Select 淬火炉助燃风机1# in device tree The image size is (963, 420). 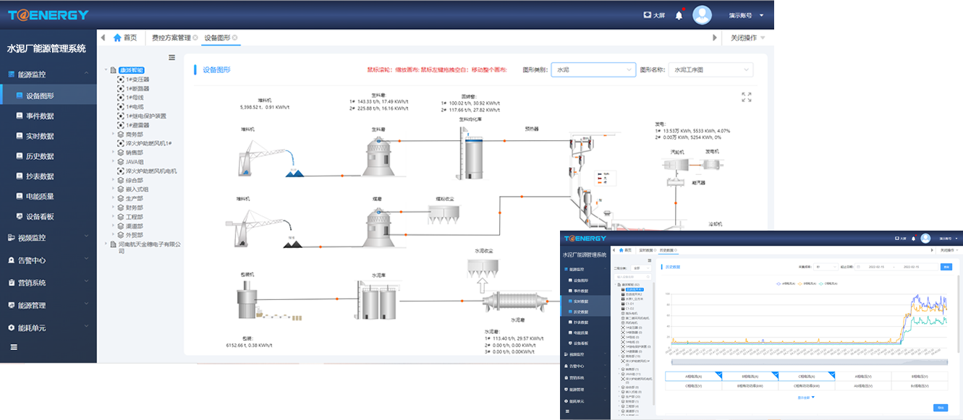tap(145, 143)
